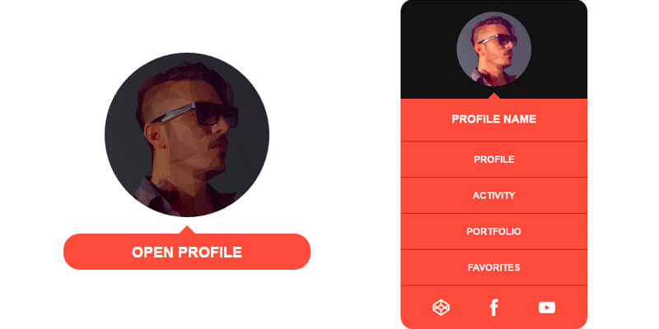The width and height of the screenshot is (659, 329).
Task: Open the YouTube play icon
Action: pyautogui.click(x=547, y=308)
